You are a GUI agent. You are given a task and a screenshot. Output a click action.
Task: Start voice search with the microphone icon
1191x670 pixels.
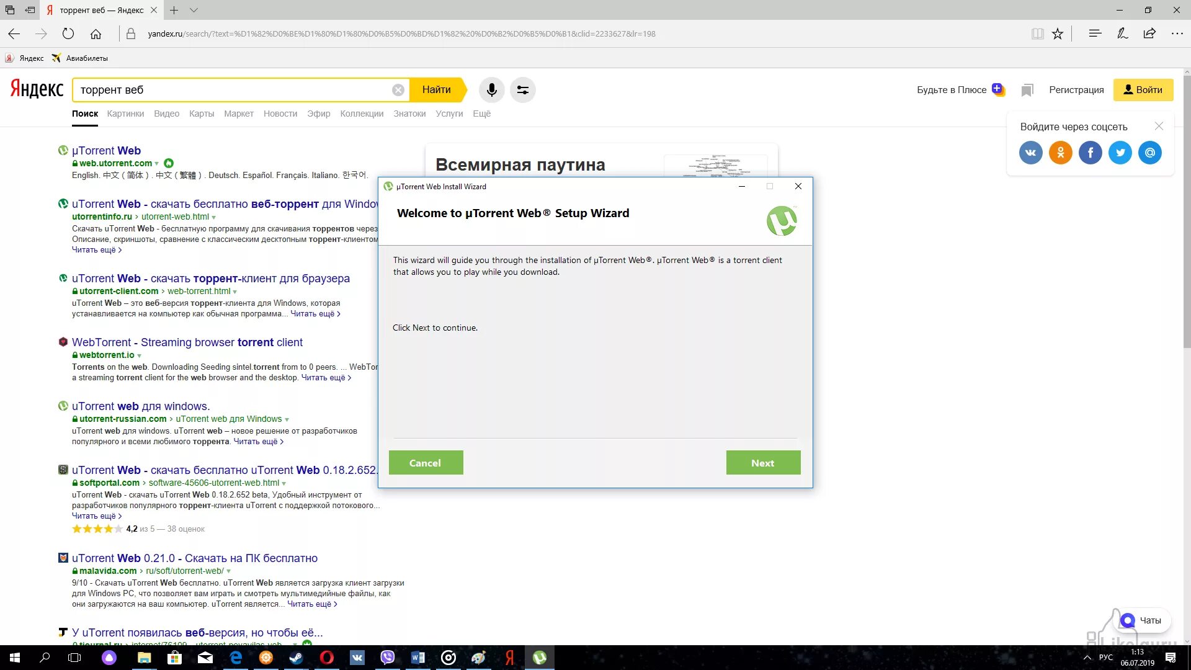(x=491, y=90)
